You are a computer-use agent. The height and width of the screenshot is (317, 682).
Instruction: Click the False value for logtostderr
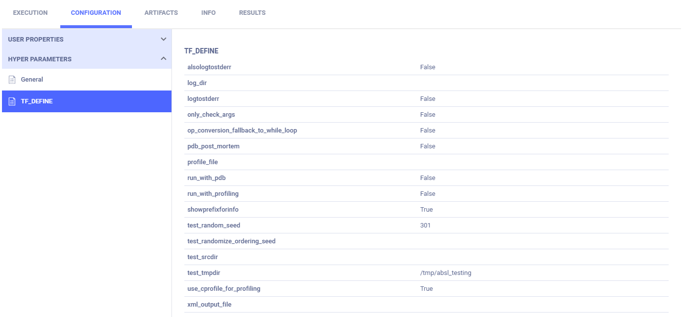pos(427,98)
